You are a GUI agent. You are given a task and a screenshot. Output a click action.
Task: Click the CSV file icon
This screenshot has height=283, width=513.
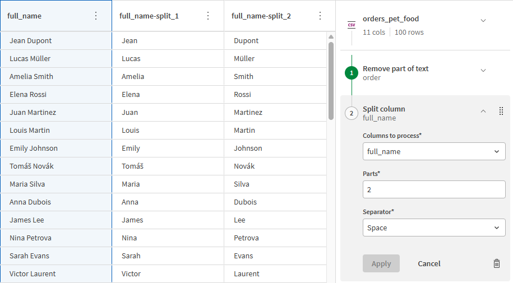[352, 24]
